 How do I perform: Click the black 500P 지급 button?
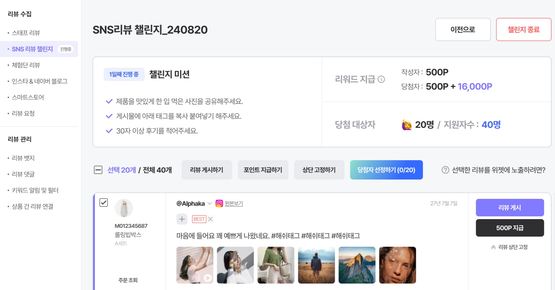click(510, 228)
